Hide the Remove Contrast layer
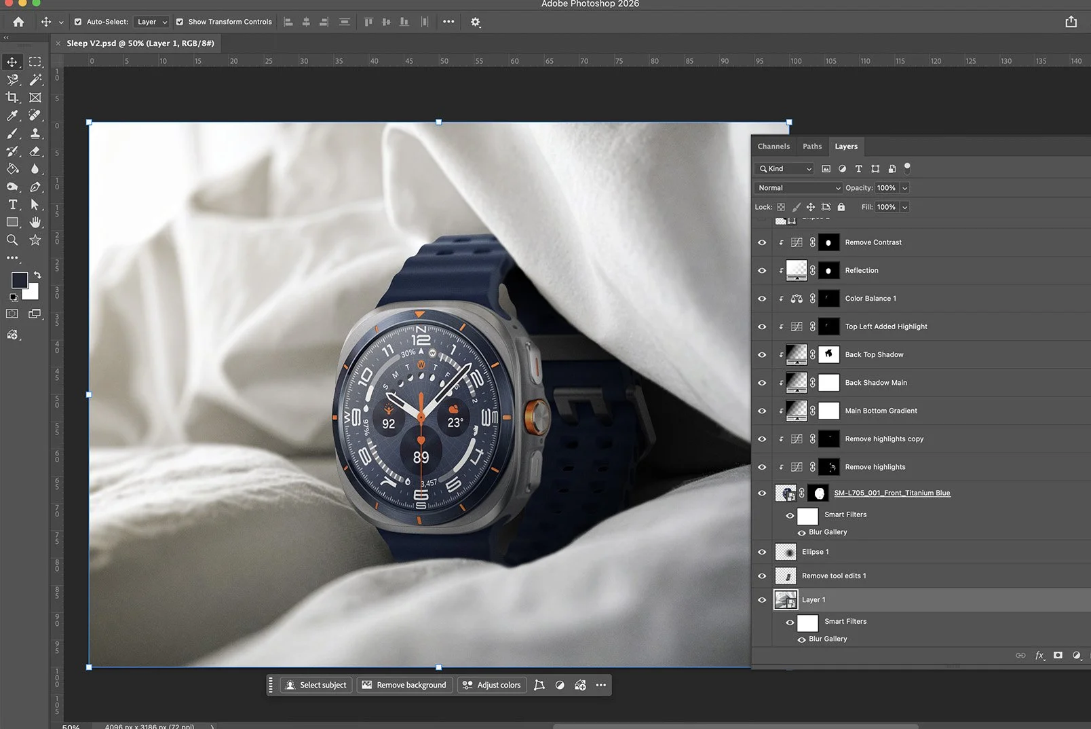This screenshot has height=729, width=1091. click(x=762, y=242)
